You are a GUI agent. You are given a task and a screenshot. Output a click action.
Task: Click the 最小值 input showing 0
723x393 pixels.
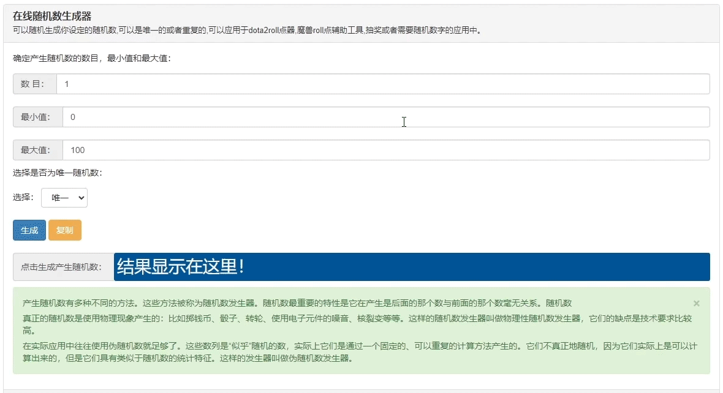coord(245,117)
